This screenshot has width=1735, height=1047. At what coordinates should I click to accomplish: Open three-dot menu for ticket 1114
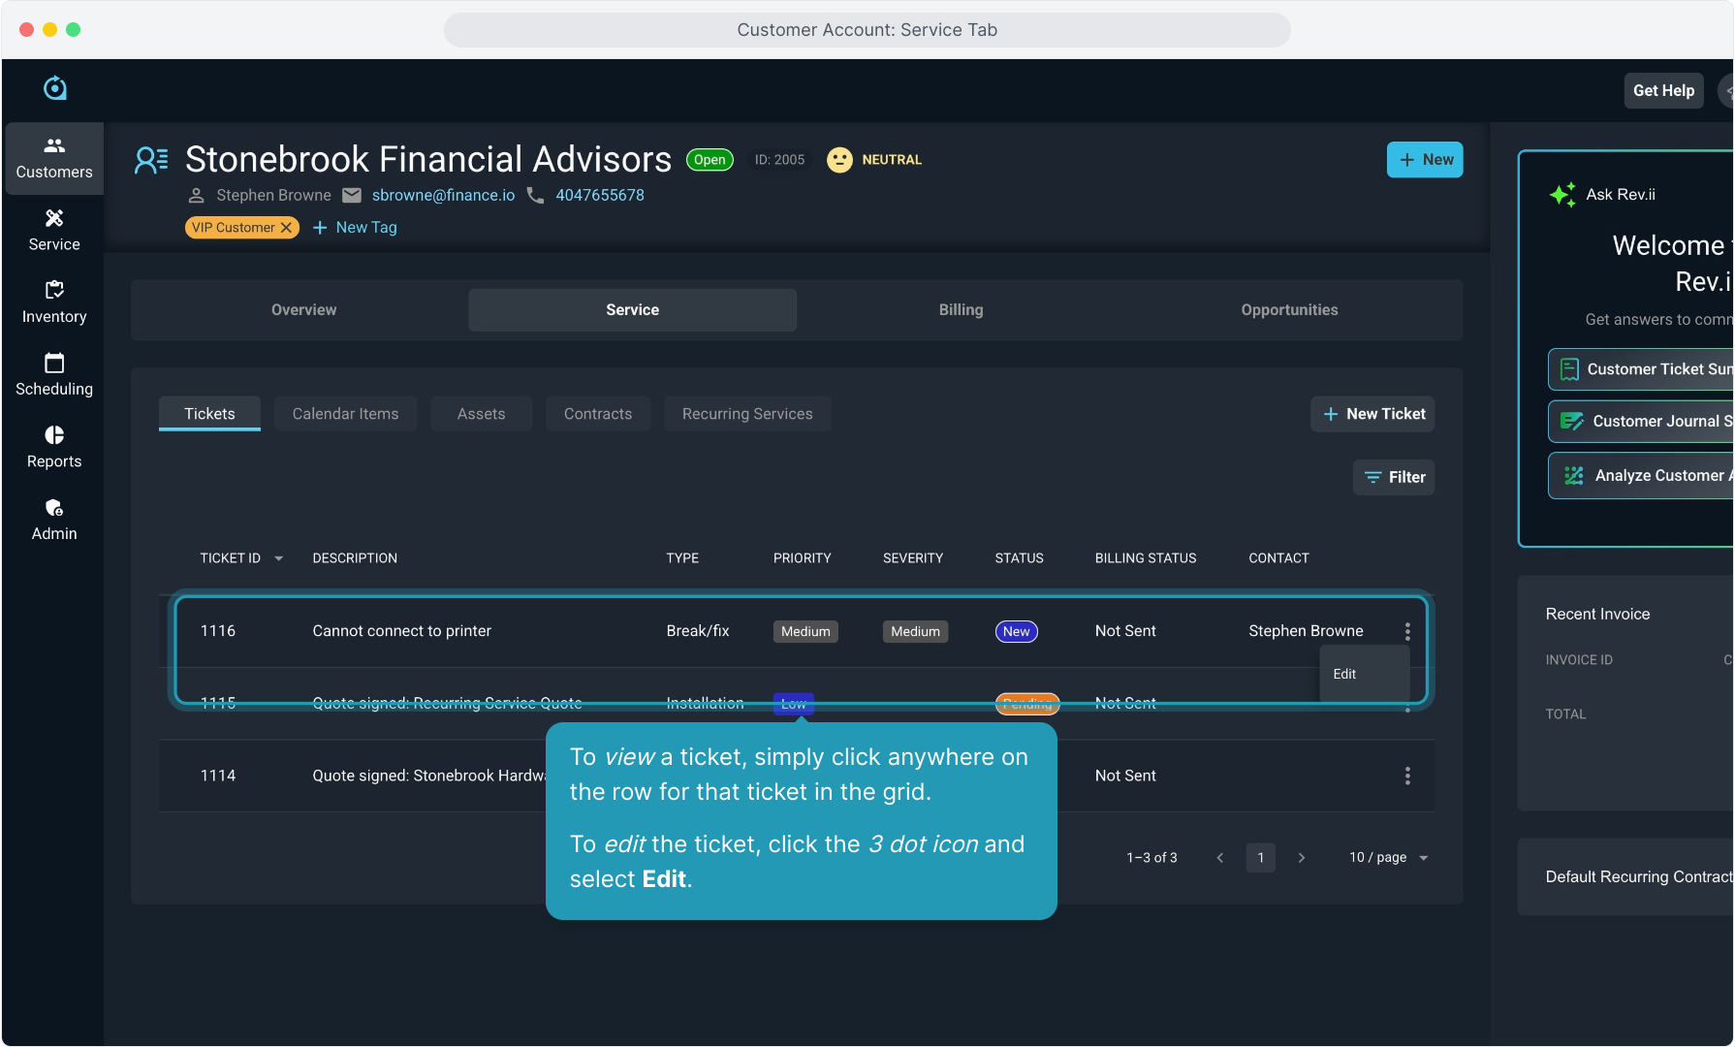click(1407, 776)
